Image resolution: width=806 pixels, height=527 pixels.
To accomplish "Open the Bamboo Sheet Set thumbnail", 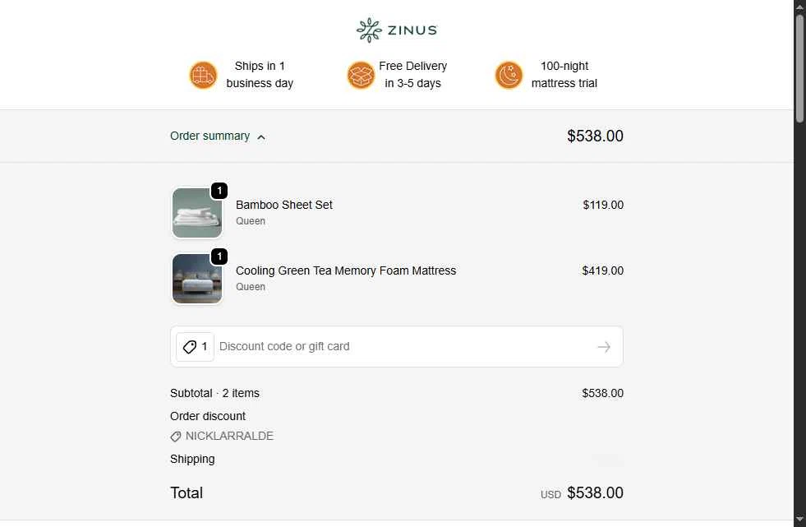I will (197, 213).
